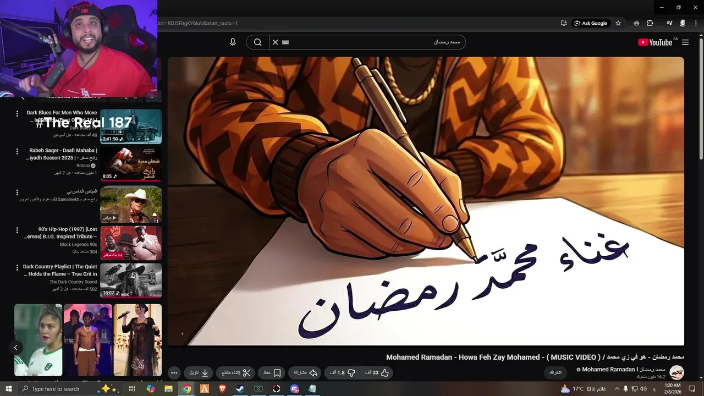
Task: Open the volume speaker tray icon
Action: pos(643,389)
